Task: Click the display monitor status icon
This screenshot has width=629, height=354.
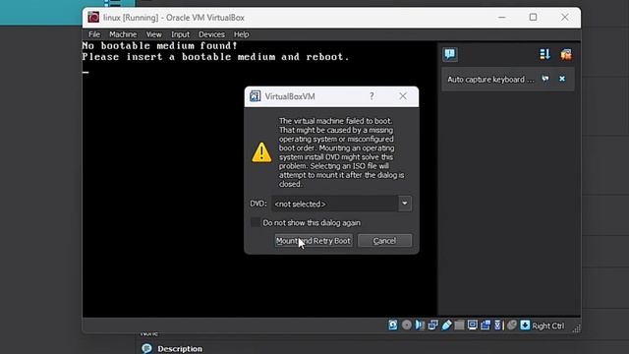Action: click(473, 325)
